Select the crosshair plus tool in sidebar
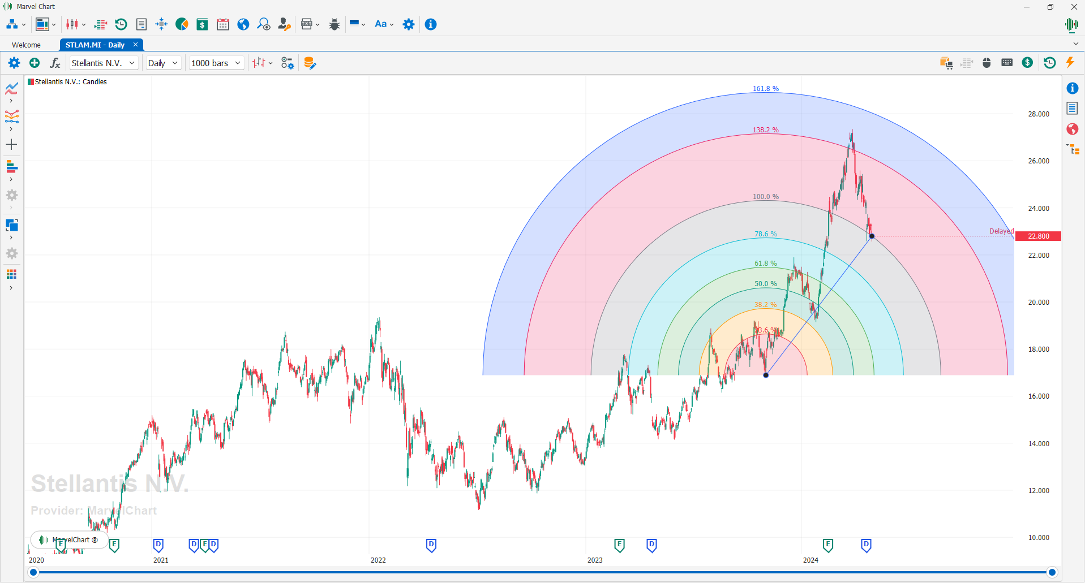This screenshot has width=1085, height=583. point(11,145)
